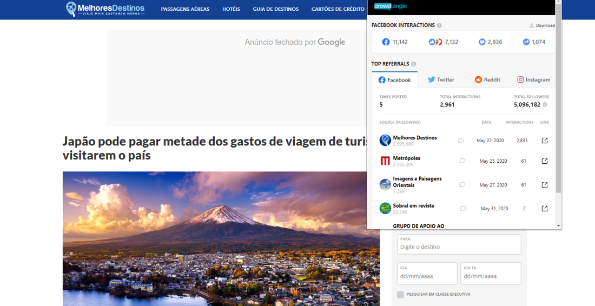Switch to the Twitter referrals tab
The width and height of the screenshot is (595, 306).
441,79
